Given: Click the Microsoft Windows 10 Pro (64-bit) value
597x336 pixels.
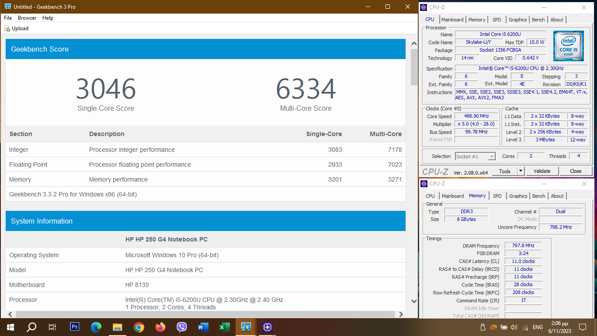Looking at the screenshot, I should coord(172,255).
